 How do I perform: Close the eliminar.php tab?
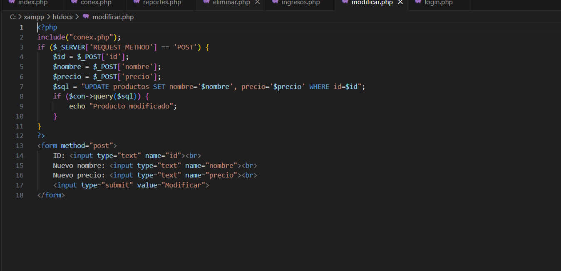click(258, 2)
